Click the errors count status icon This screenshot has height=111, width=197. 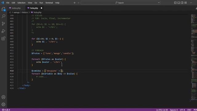[x=4, y=110]
